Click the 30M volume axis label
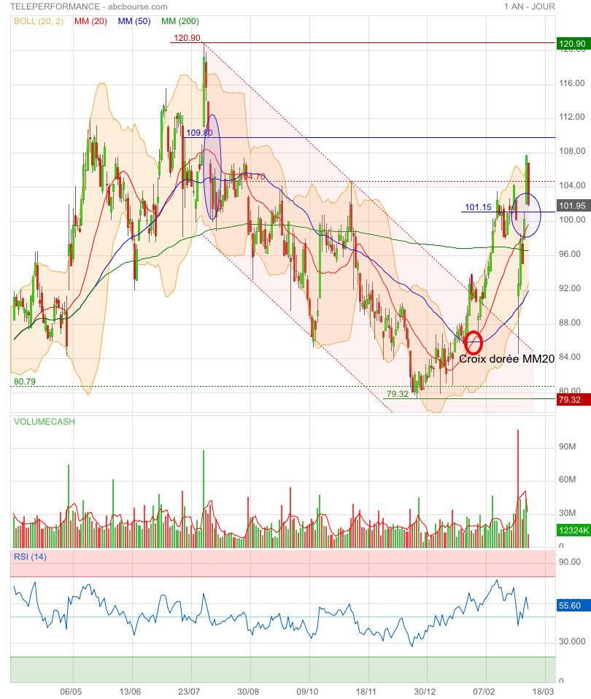The image size is (591, 699). coord(568,513)
